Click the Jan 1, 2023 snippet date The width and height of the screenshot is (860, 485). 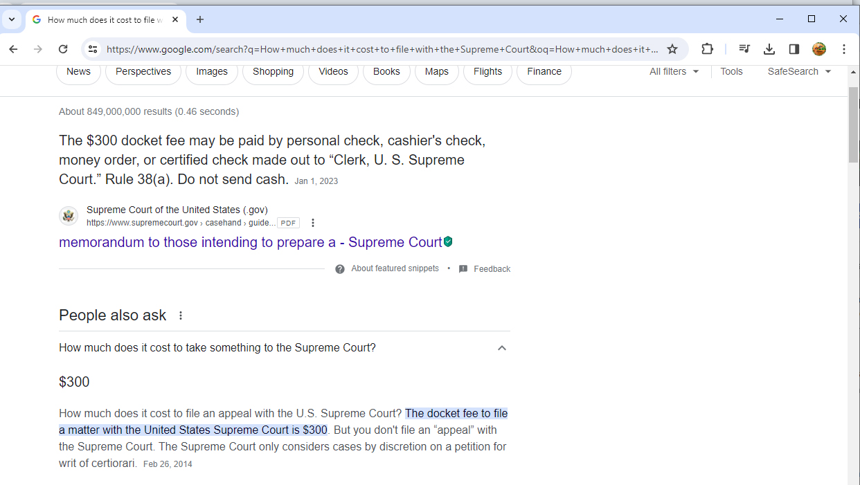coord(316,181)
